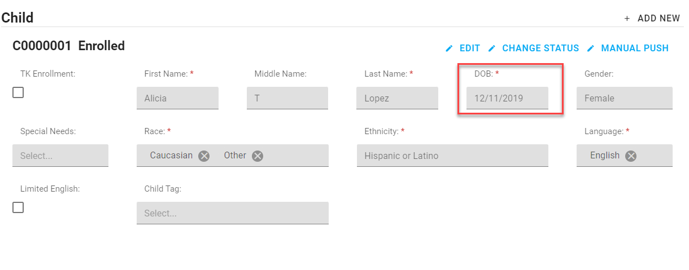Image resolution: width=689 pixels, height=270 pixels.
Task: Click the pencil icon beside Change Status
Action: tap(492, 48)
